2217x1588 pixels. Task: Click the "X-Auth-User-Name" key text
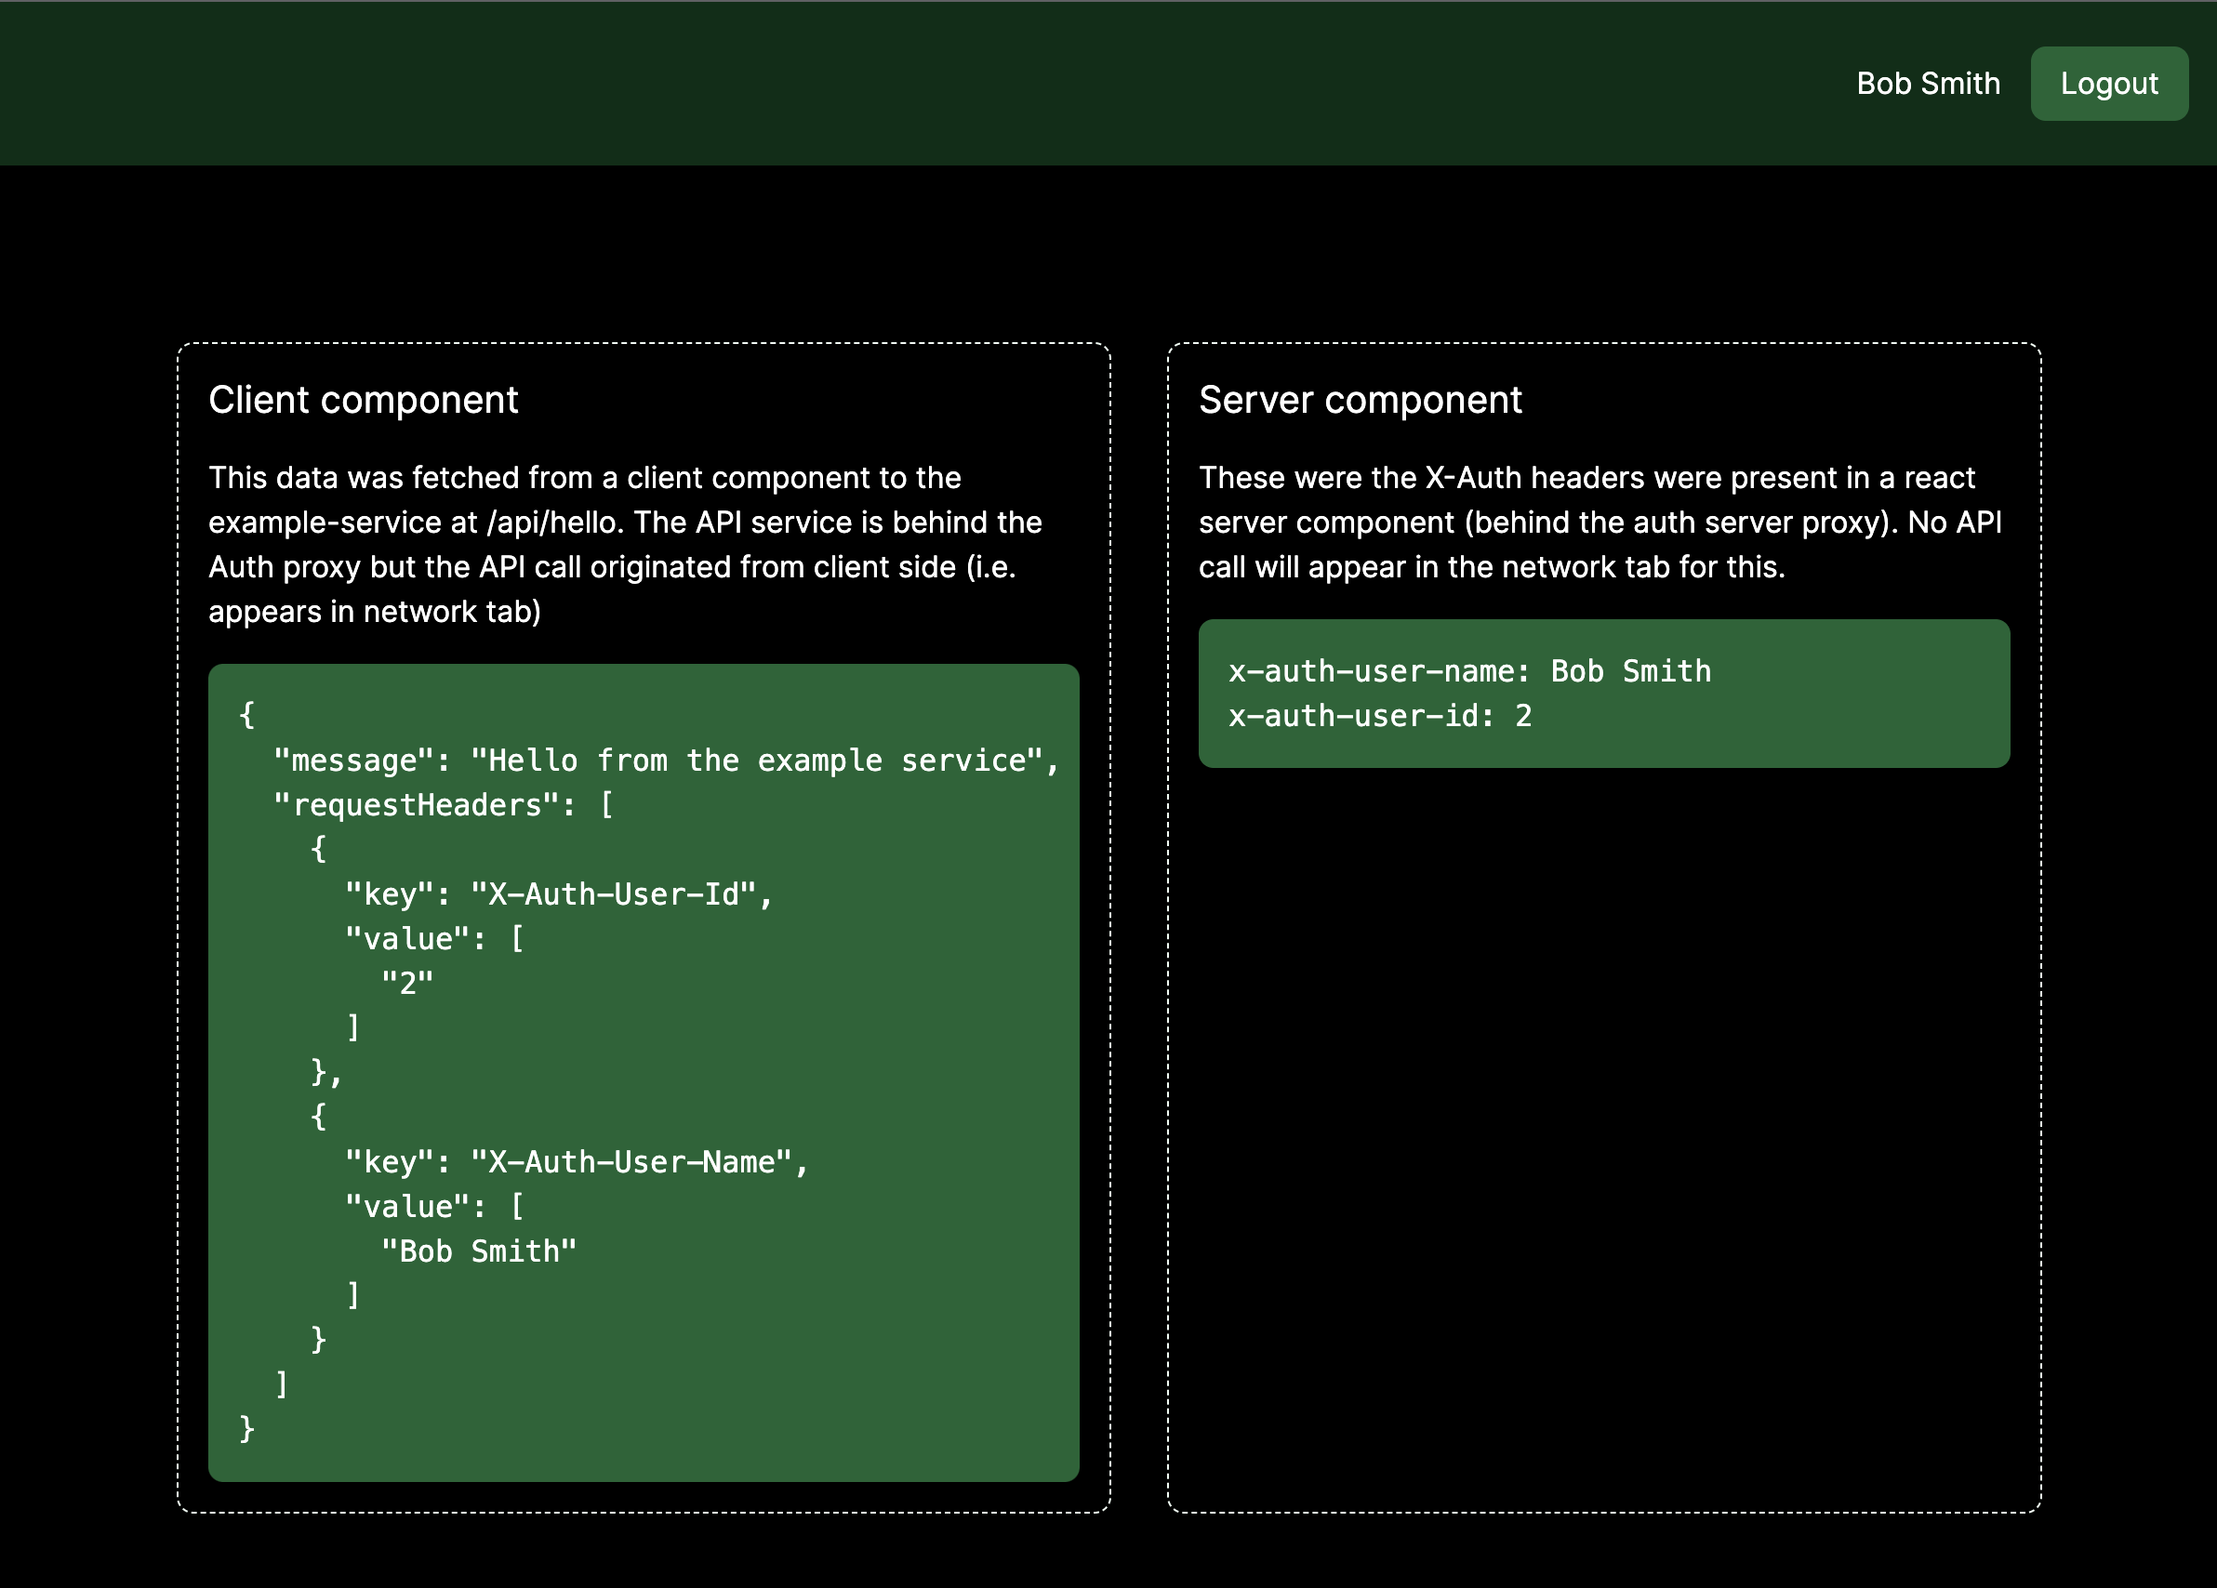(x=631, y=1162)
